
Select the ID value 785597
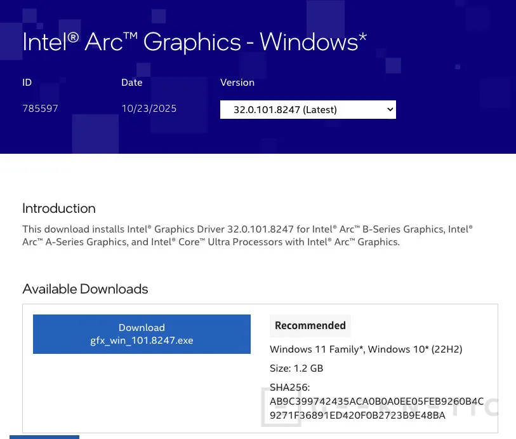coord(40,108)
